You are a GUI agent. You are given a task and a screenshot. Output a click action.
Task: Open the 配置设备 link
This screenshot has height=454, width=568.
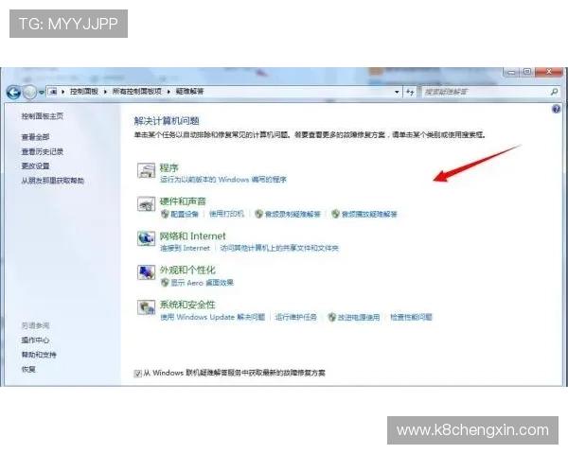tap(185, 214)
